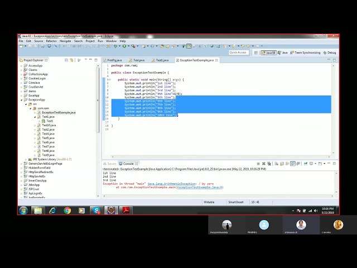This screenshot has width=357, height=268.
Task: Click the Terminate icon in Console
Action: pos(258,164)
